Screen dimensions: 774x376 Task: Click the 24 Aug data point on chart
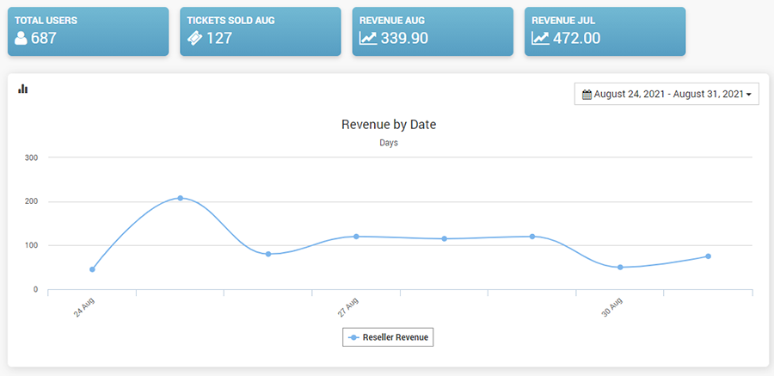tap(92, 269)
